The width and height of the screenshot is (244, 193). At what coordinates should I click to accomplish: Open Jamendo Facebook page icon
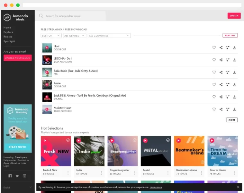pos(10,176)
